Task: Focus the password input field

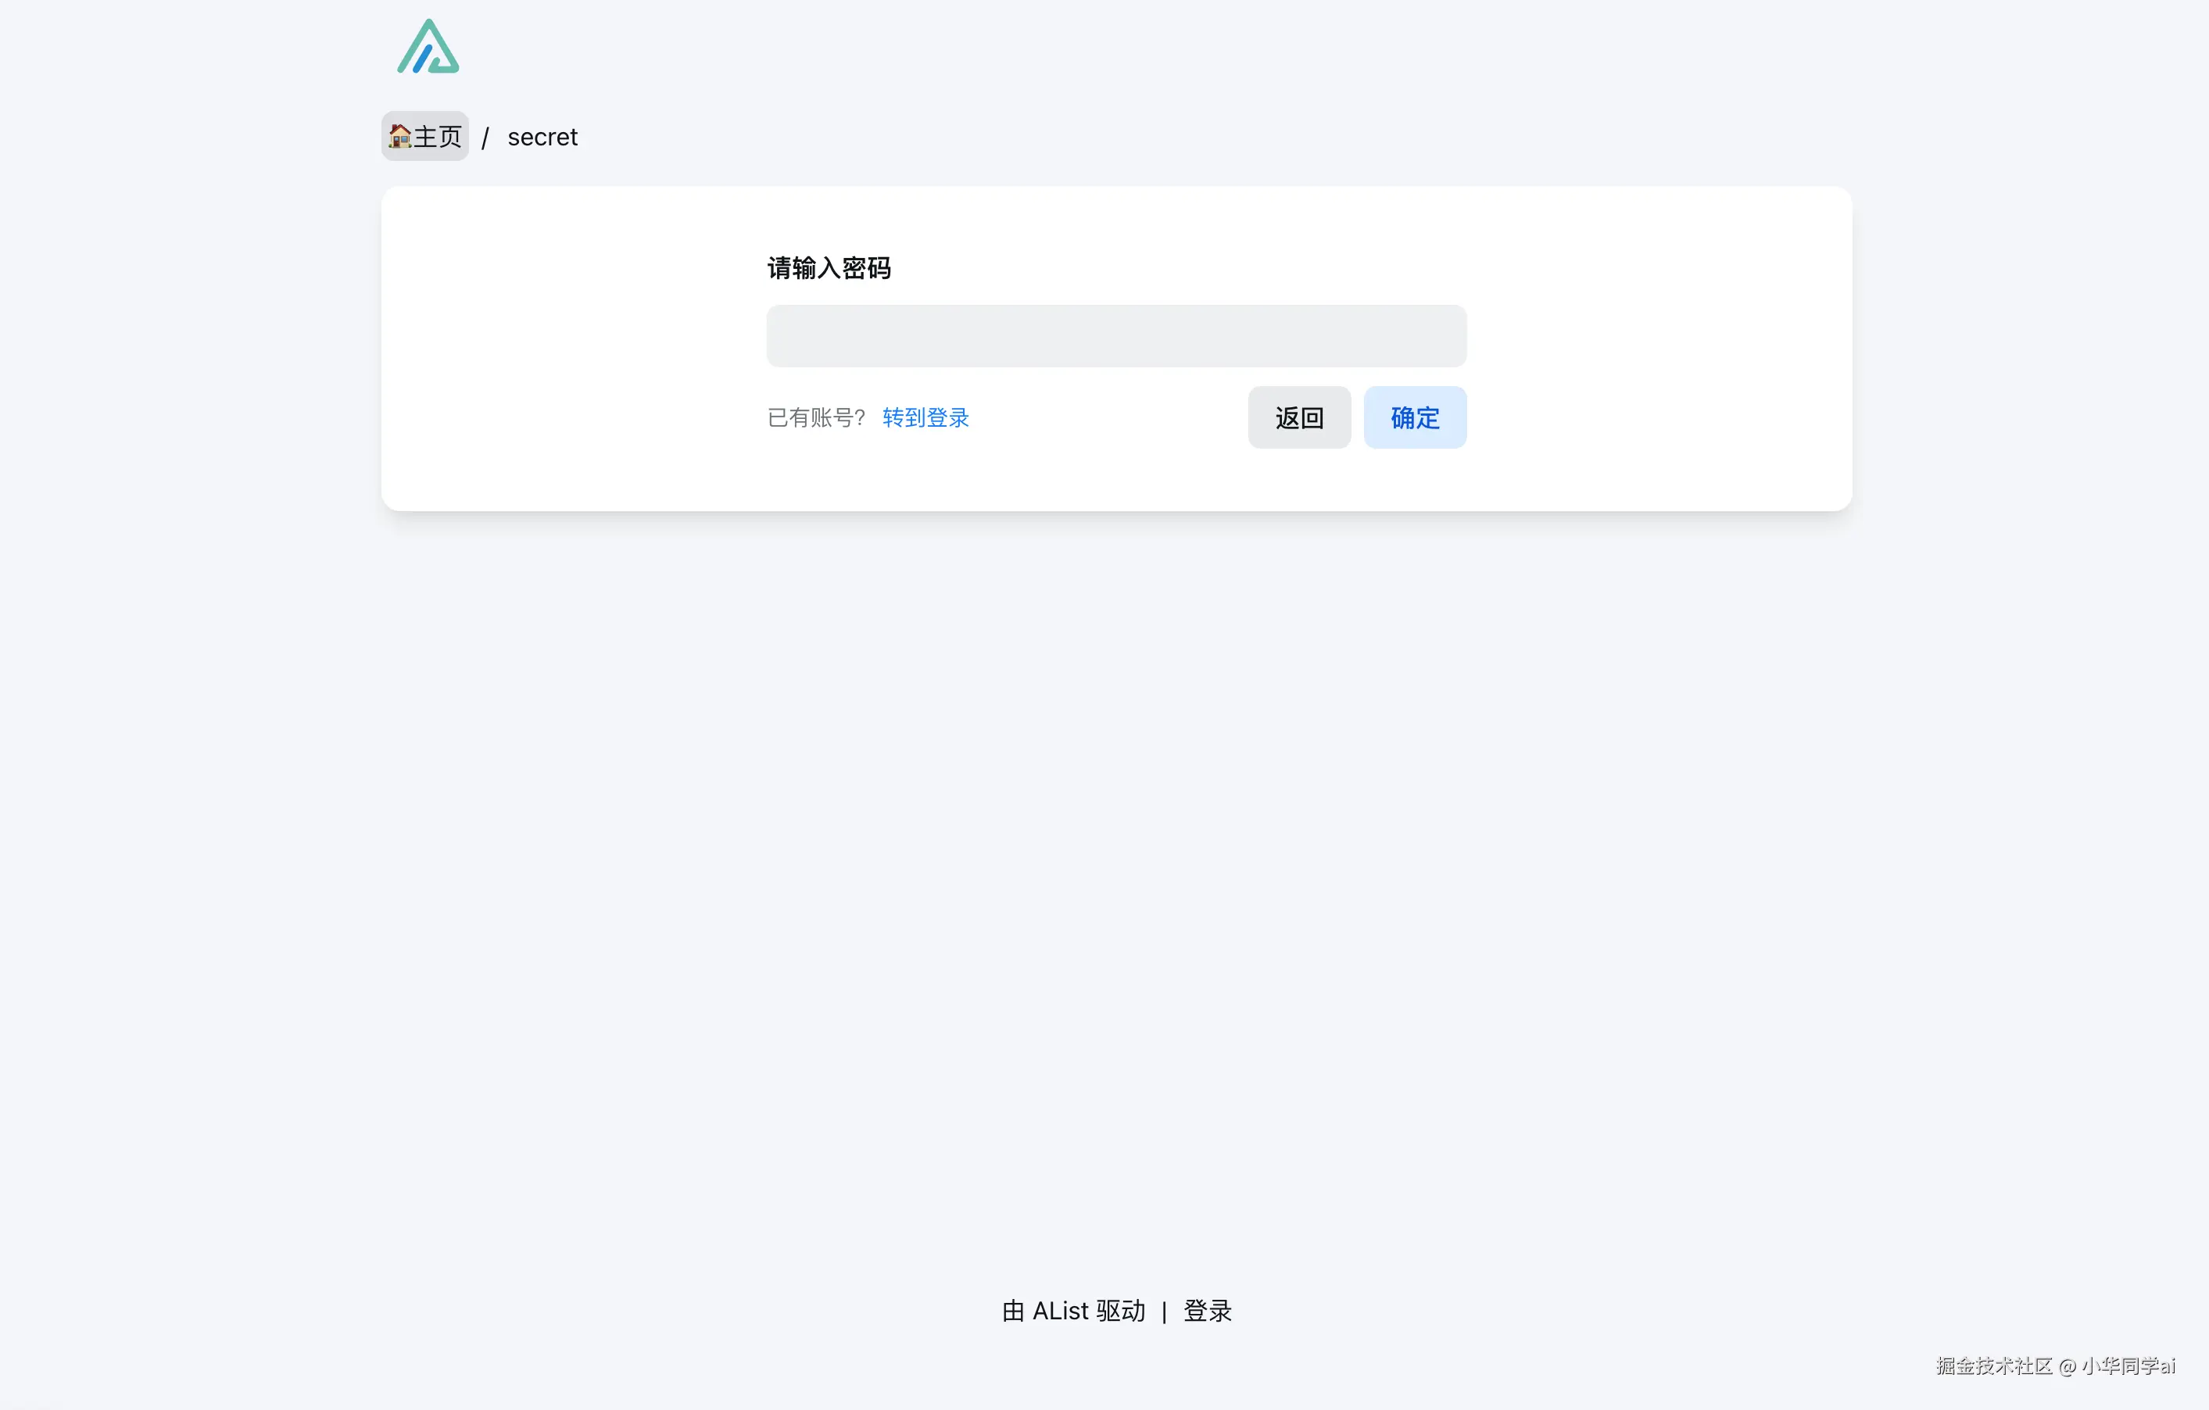Action: (x=1115, y=336)
